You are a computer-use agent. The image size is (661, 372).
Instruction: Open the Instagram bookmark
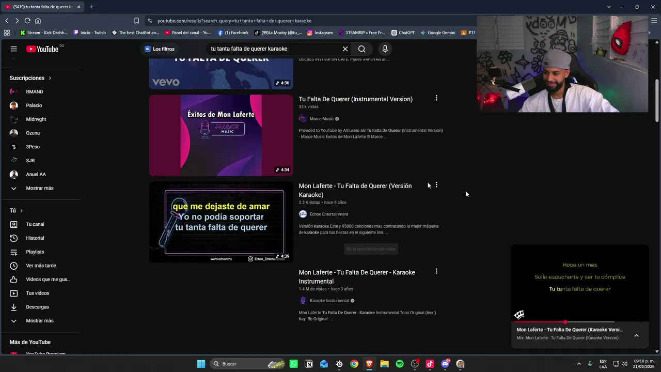(320, 33)
